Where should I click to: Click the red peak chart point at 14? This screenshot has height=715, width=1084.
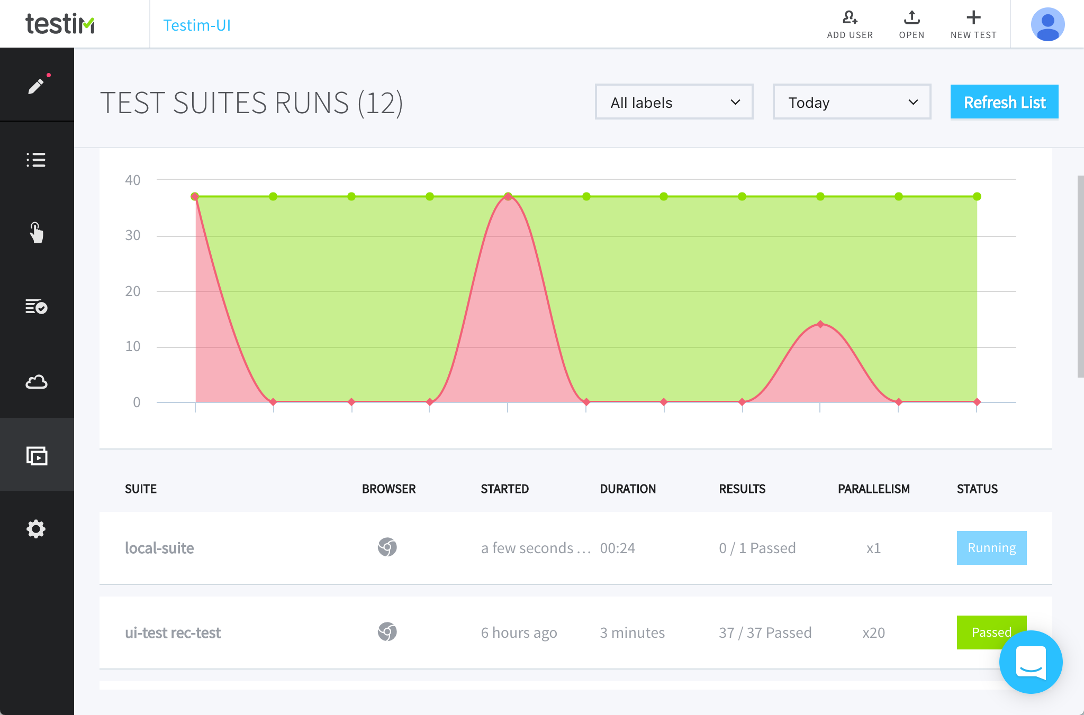pos(820,324)
